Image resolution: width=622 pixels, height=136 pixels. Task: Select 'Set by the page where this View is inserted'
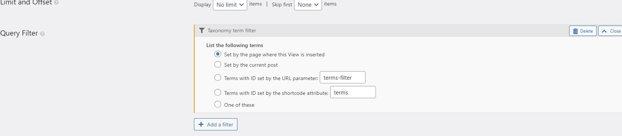tap(218, 54)
